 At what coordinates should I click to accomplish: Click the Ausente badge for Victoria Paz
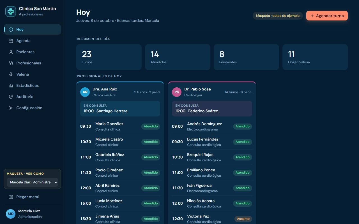point(243,219)
